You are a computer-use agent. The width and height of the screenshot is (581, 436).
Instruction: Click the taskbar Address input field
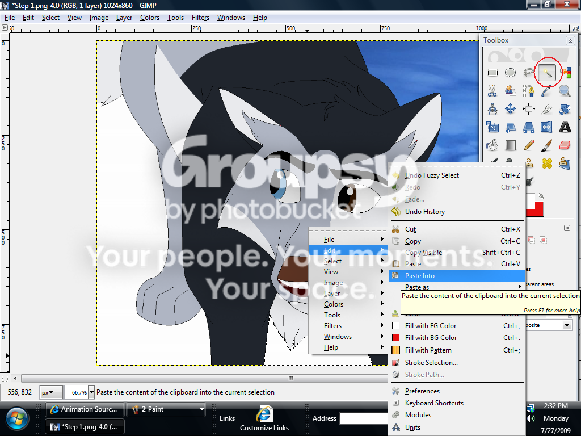point(364,418)
